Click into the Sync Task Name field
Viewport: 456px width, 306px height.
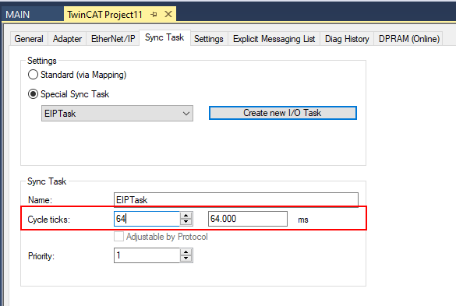236,200
